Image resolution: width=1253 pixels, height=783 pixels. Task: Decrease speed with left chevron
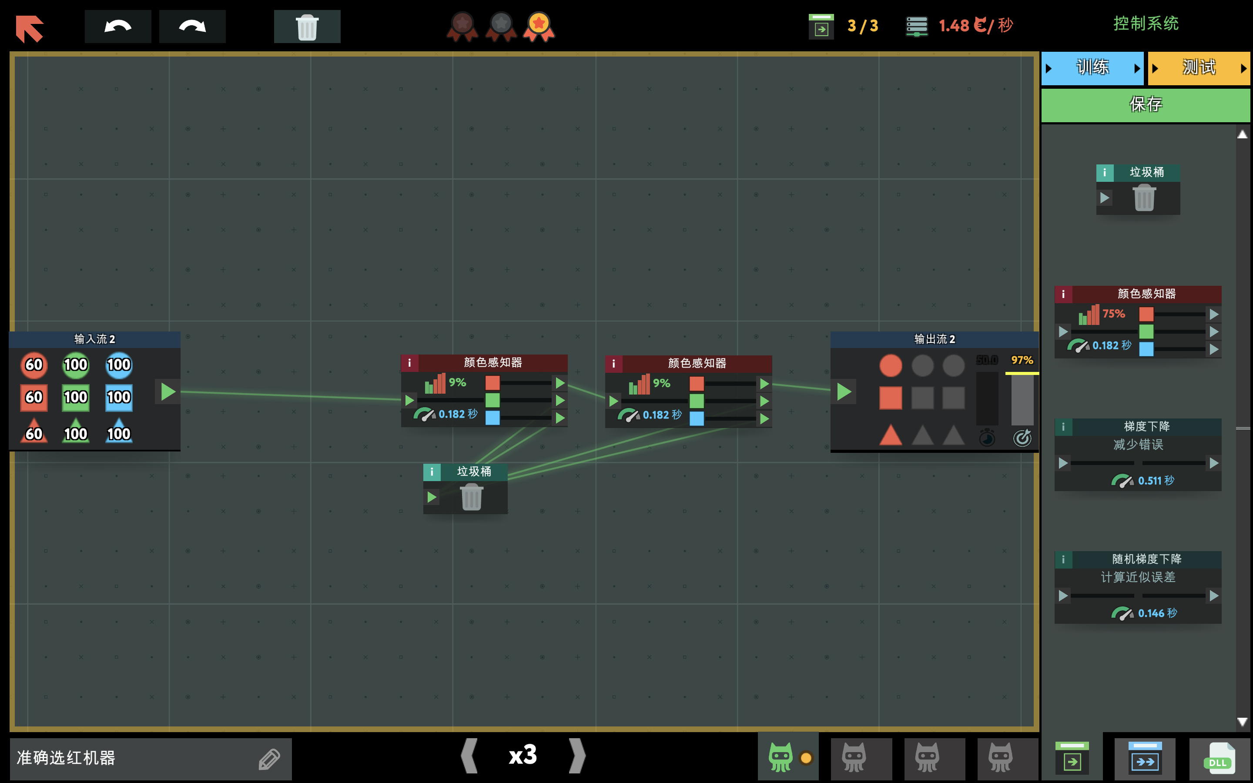[469, 756]
